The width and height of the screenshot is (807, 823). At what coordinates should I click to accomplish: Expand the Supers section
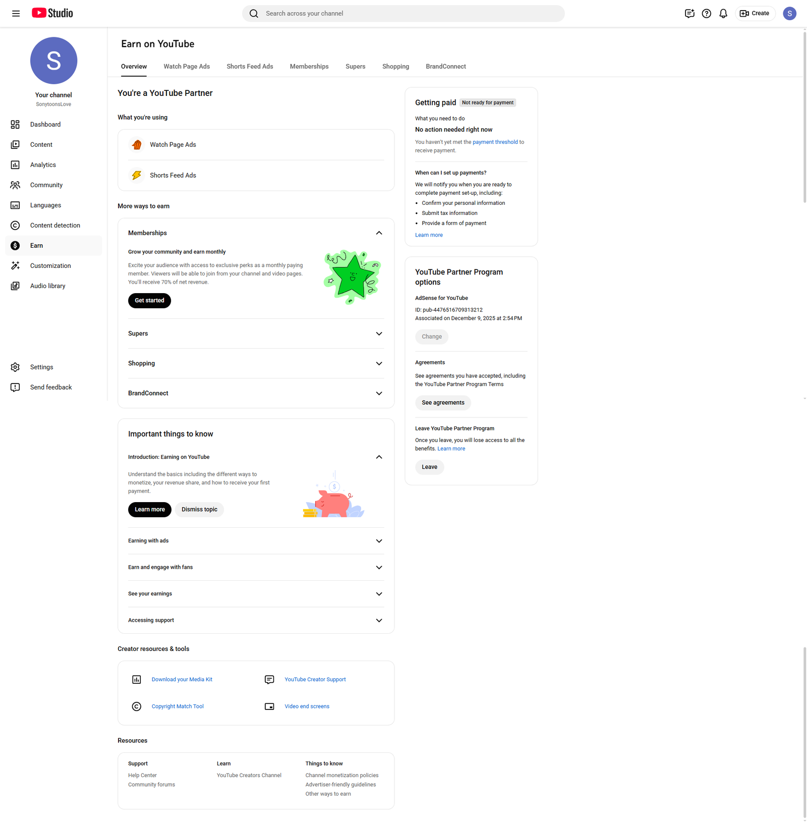pos(379,334)
